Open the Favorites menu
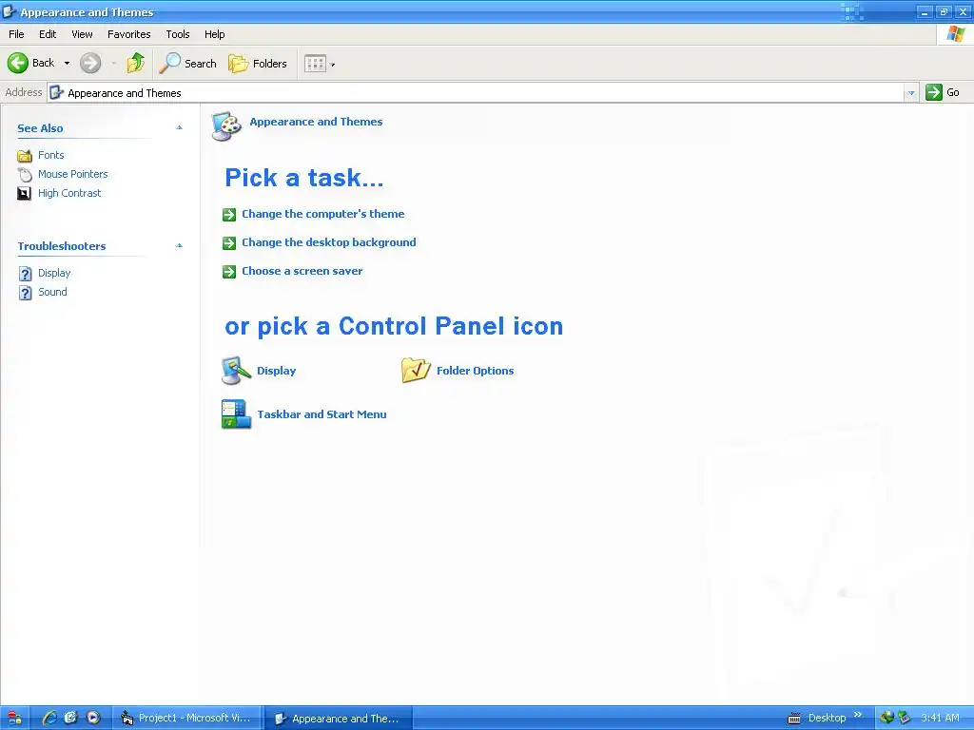974x730 pixels. (129, 35)
